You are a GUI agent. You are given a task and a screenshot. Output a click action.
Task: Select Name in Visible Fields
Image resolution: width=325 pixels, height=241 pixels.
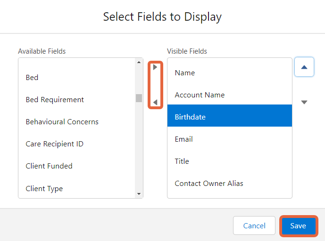pos(230,73)
